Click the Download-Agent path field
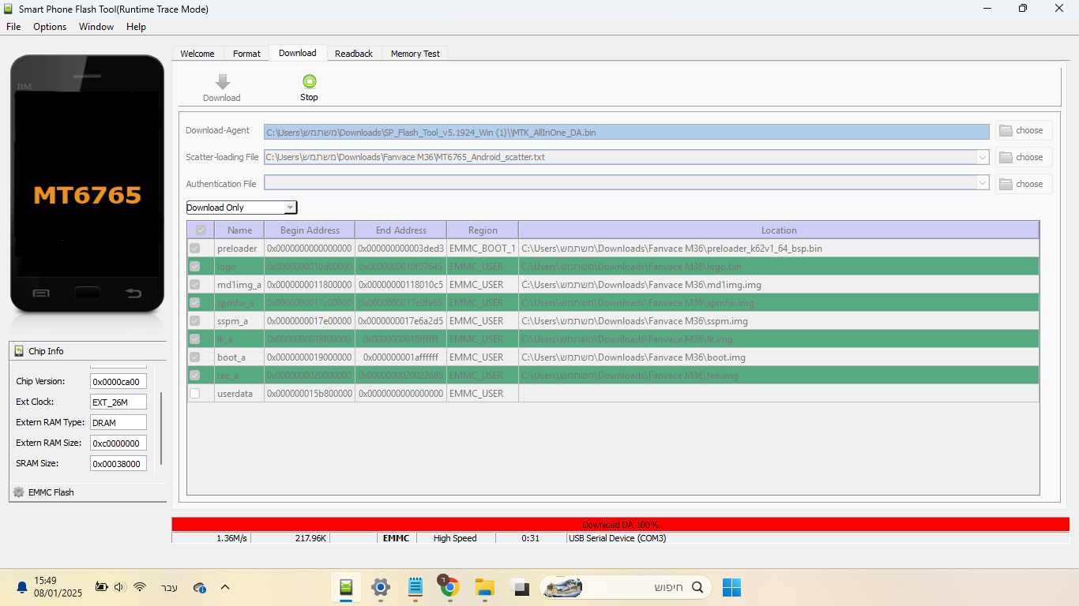The height and width of the screenshot is (606, 1079). point(626,132)
